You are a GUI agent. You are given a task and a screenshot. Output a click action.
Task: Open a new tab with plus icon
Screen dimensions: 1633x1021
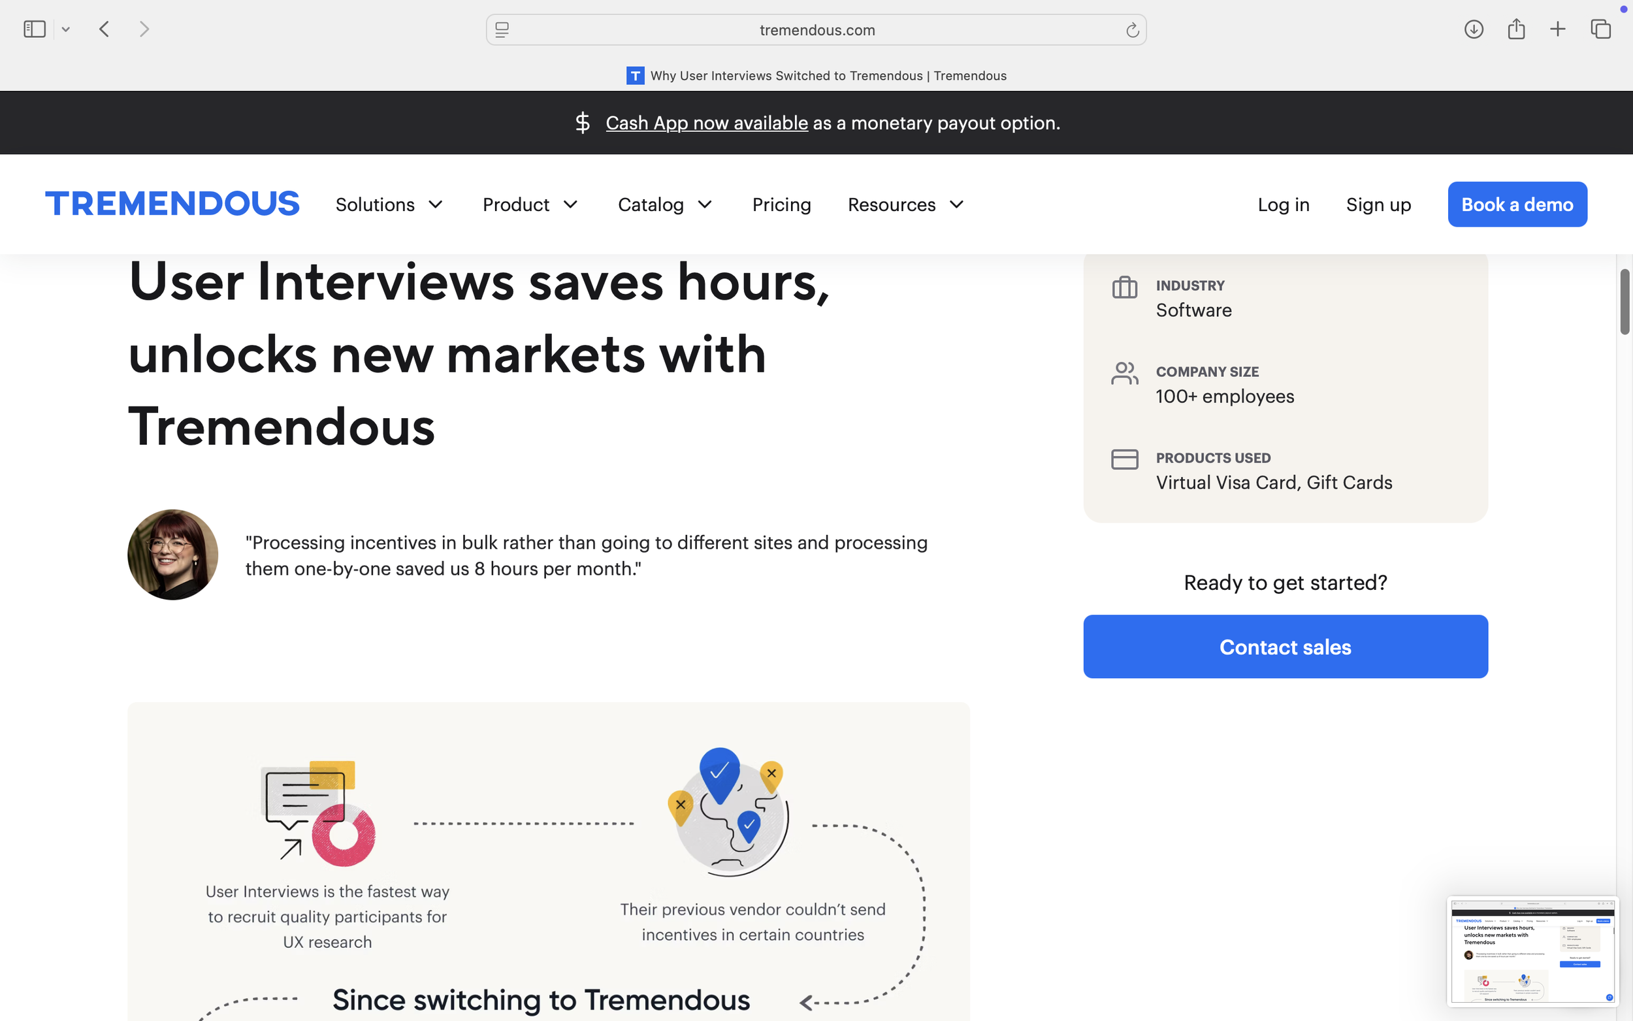[x=1557, y=29]
